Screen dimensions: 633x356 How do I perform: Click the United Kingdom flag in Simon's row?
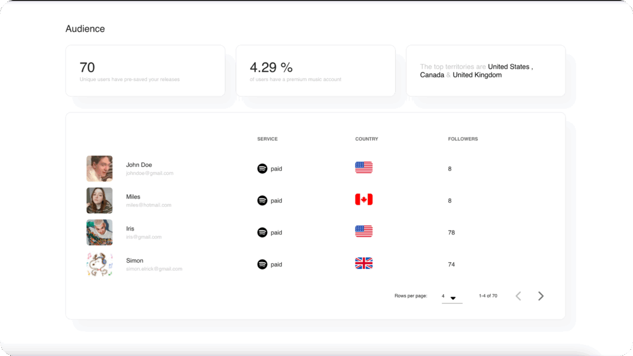pyautogui.click(x=363, y=264)
